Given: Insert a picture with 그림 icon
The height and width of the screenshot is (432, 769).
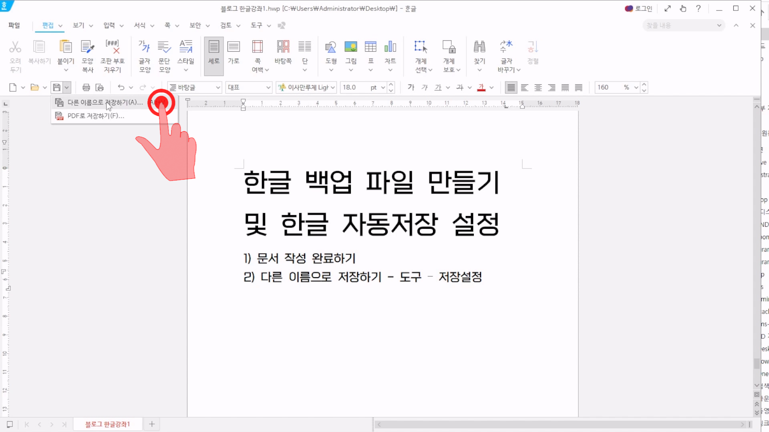Looking at the screenshot, I should pyautogui.click(x=350, y=47).
